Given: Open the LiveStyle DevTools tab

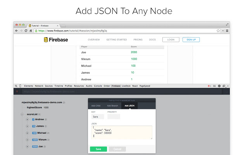Looking at the screenshot, I should point(126,86).
